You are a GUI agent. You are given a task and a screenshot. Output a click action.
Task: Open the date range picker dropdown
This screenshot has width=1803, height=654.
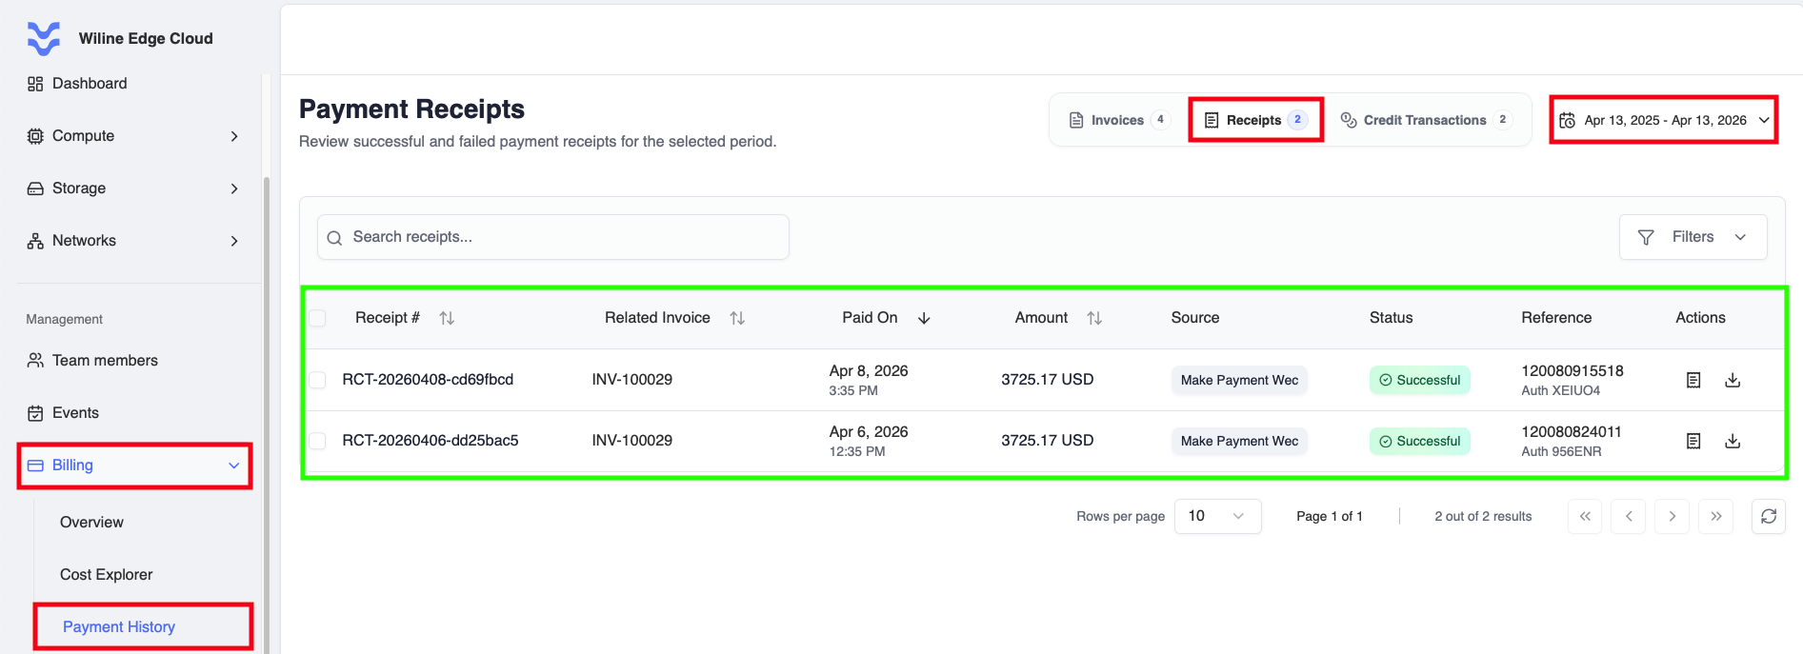pyautogui.click(x=1664, y=120)
